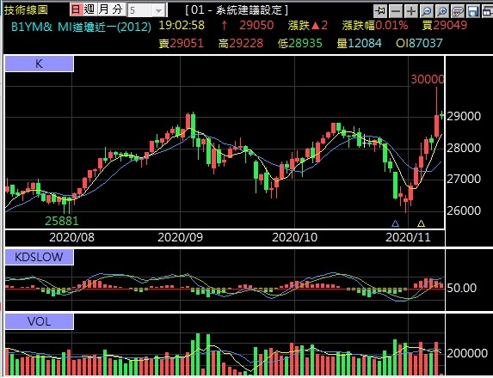
Task: Click the 26000 price axis label
Action: [464, 210]
